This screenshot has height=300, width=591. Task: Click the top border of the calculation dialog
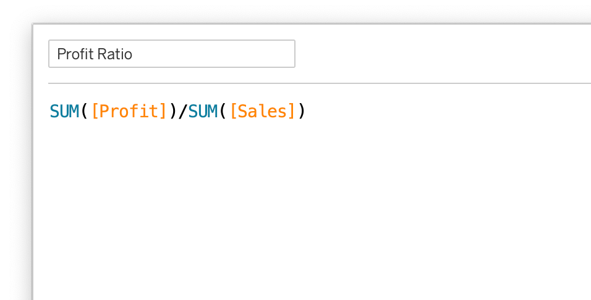point(309,24)
